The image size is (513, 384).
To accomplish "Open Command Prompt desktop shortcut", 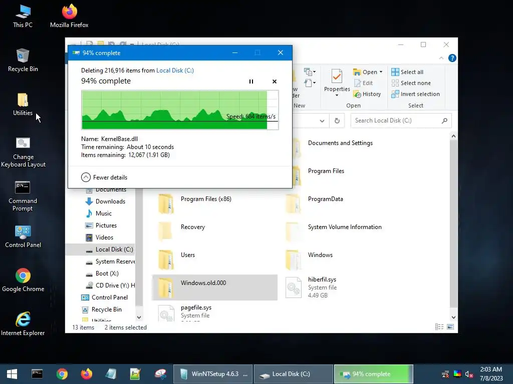I will pyautogui.click(x=23, y=196).
